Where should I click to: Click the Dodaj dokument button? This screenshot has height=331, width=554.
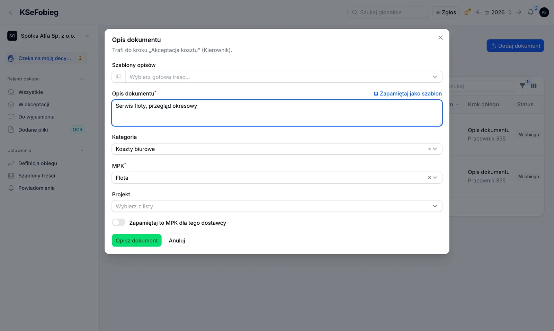point(515,46)
